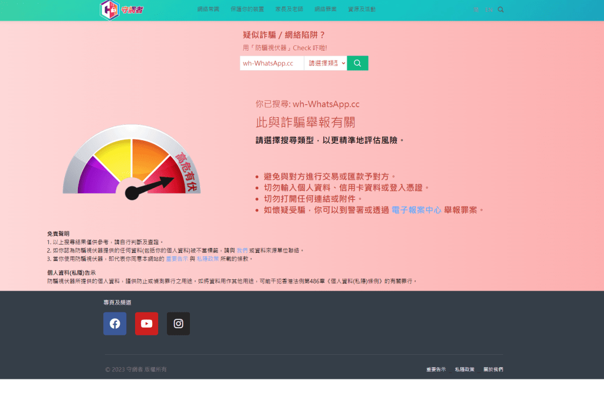This screenshot has width=604, height=406.
Task: Open the header search magnifier icon
Action: point(501,9)
